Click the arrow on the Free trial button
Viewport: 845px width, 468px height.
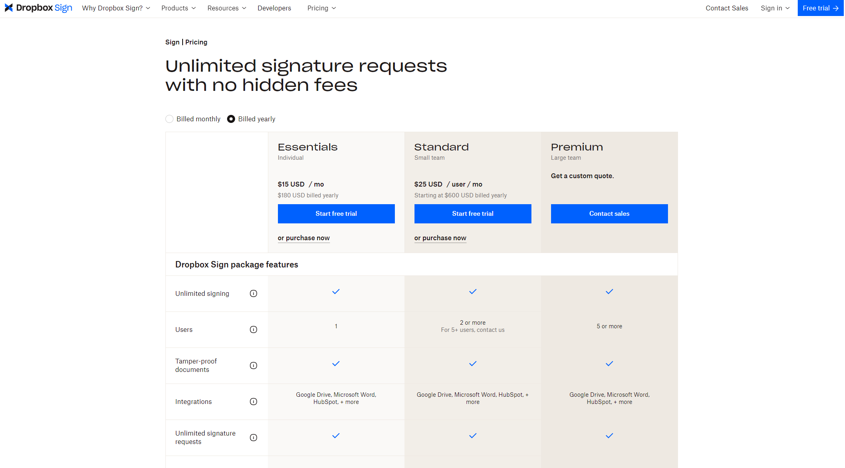836,8
